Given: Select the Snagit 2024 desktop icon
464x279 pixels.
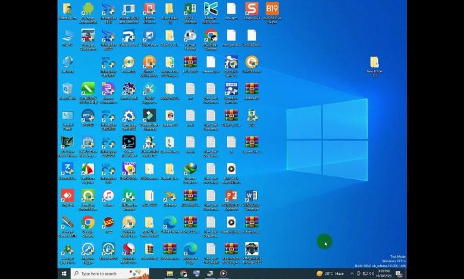Looking at the screenshot, I should point(252,9).
